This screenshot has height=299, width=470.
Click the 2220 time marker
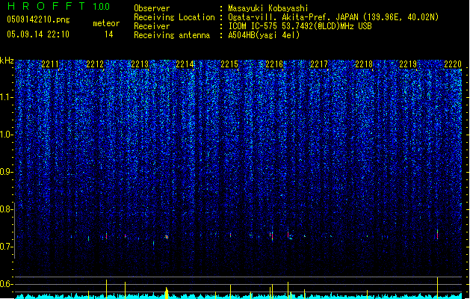point(453,64)
